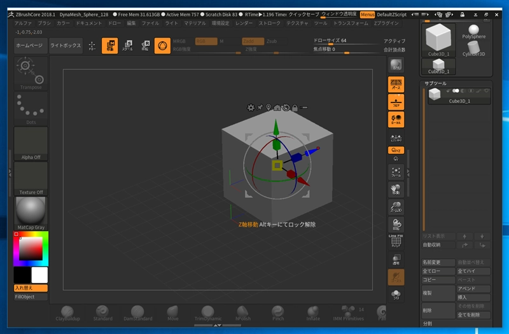Click the ホームページ button
The height and width of the screenshot is (334, 509).
pyautogui.click(x=29, y=45)
